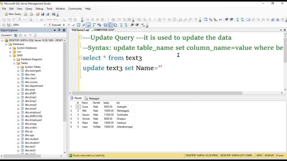Select the dbo.text1 table

(30, 147)
